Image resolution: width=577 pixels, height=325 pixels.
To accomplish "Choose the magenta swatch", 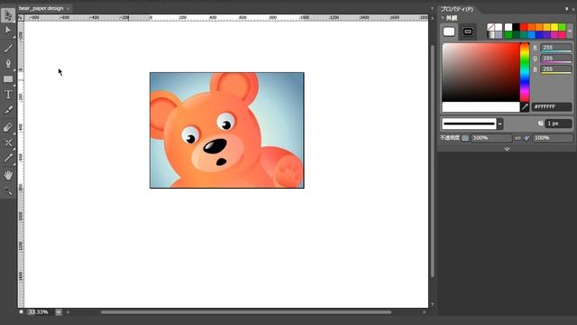I will [x=554, y=35].
